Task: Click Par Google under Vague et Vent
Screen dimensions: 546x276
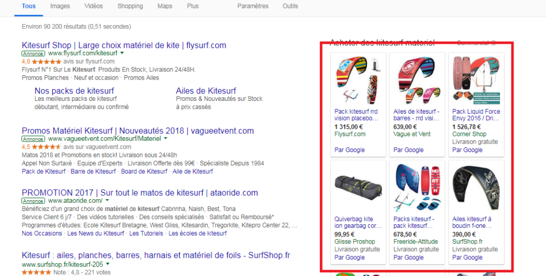Action: point(408,150)
